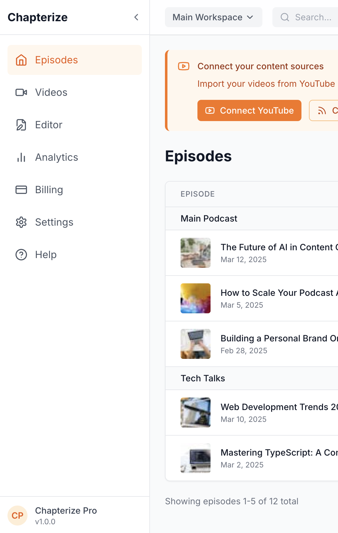Click the search magnifier icon

285,17
